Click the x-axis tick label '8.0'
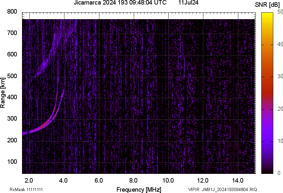 [133, 181]
